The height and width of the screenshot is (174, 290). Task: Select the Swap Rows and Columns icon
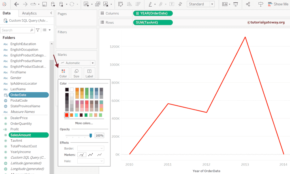(x=120, y=4)
